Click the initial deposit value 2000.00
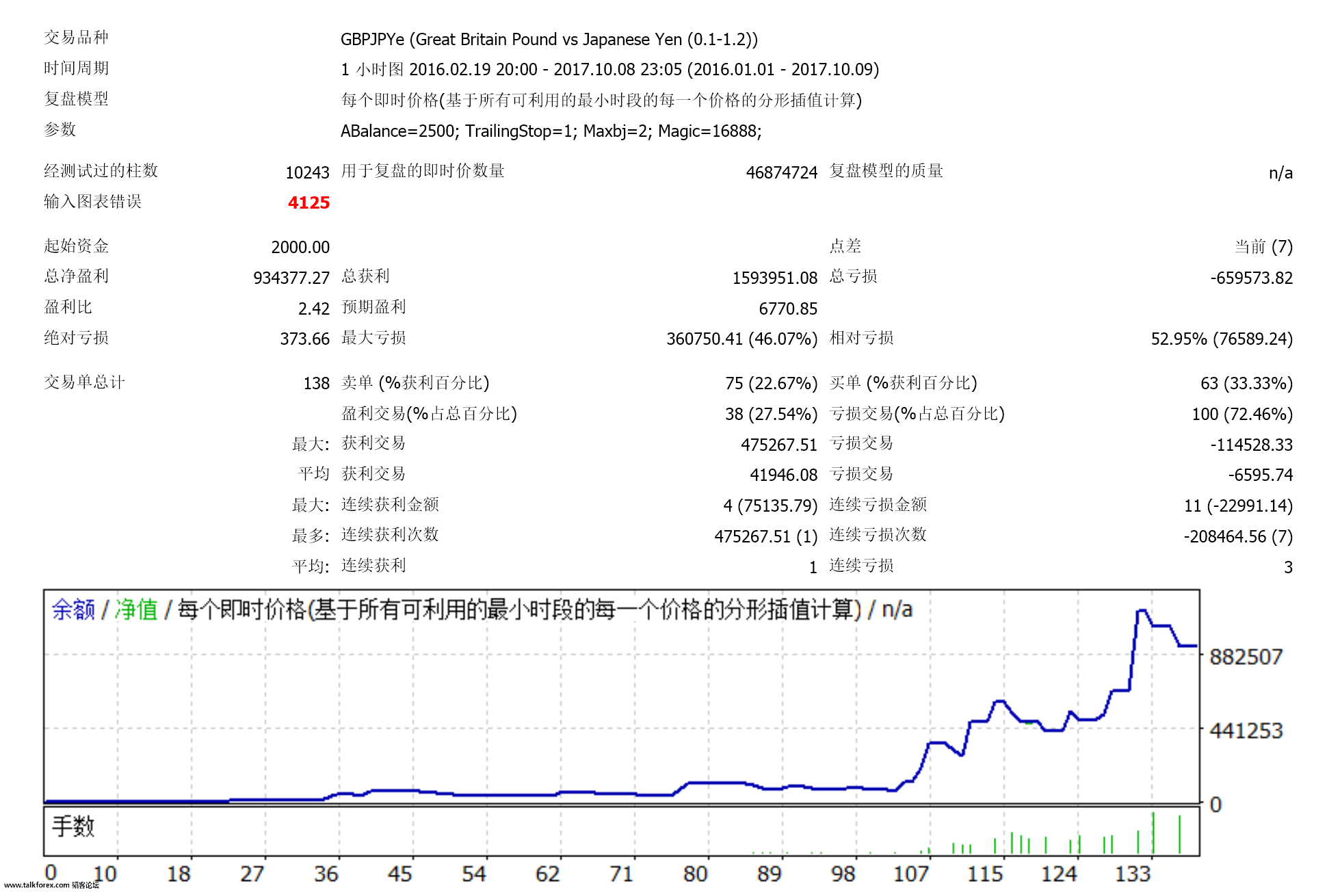The image size is (1340, 892). pos(300,247)
